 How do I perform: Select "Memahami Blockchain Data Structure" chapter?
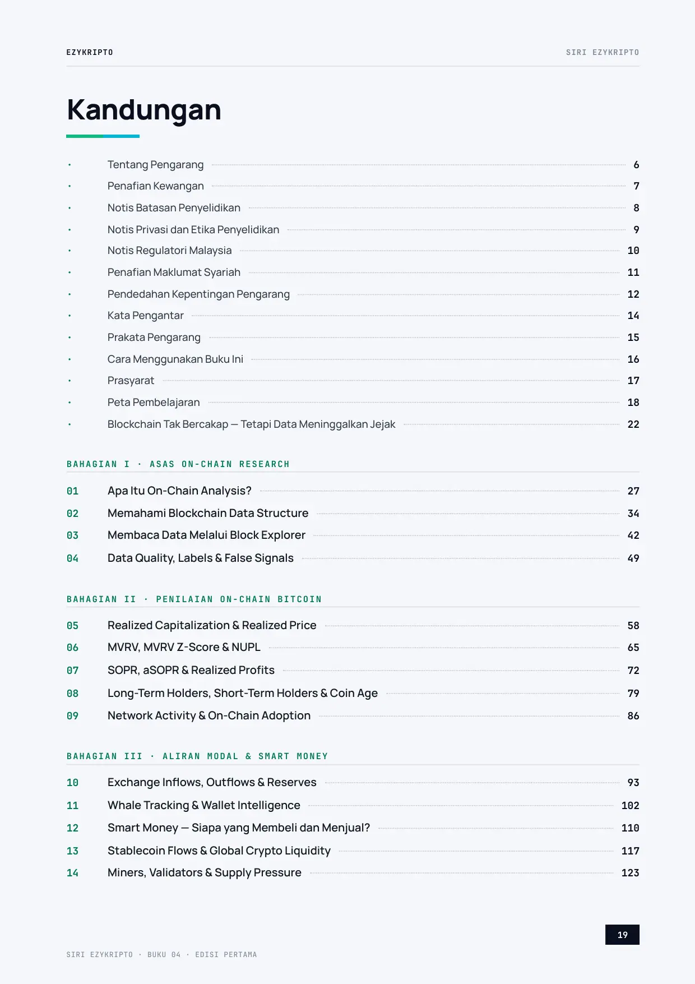[208, 514]
